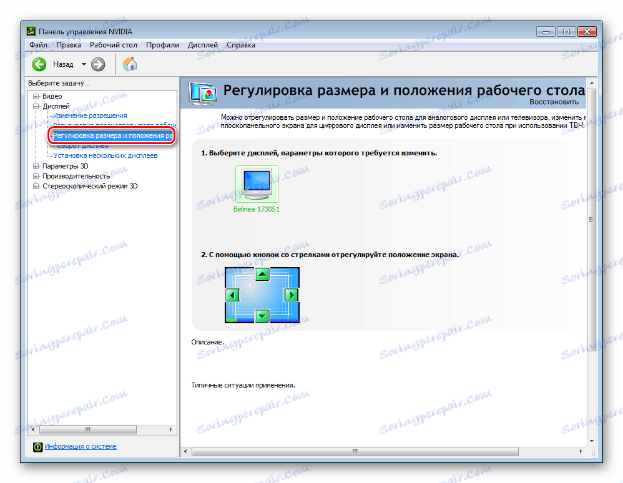The image size is (623, 483).
Task: Select Стереоскопический режим 3D label
Action: pos(90,186)
